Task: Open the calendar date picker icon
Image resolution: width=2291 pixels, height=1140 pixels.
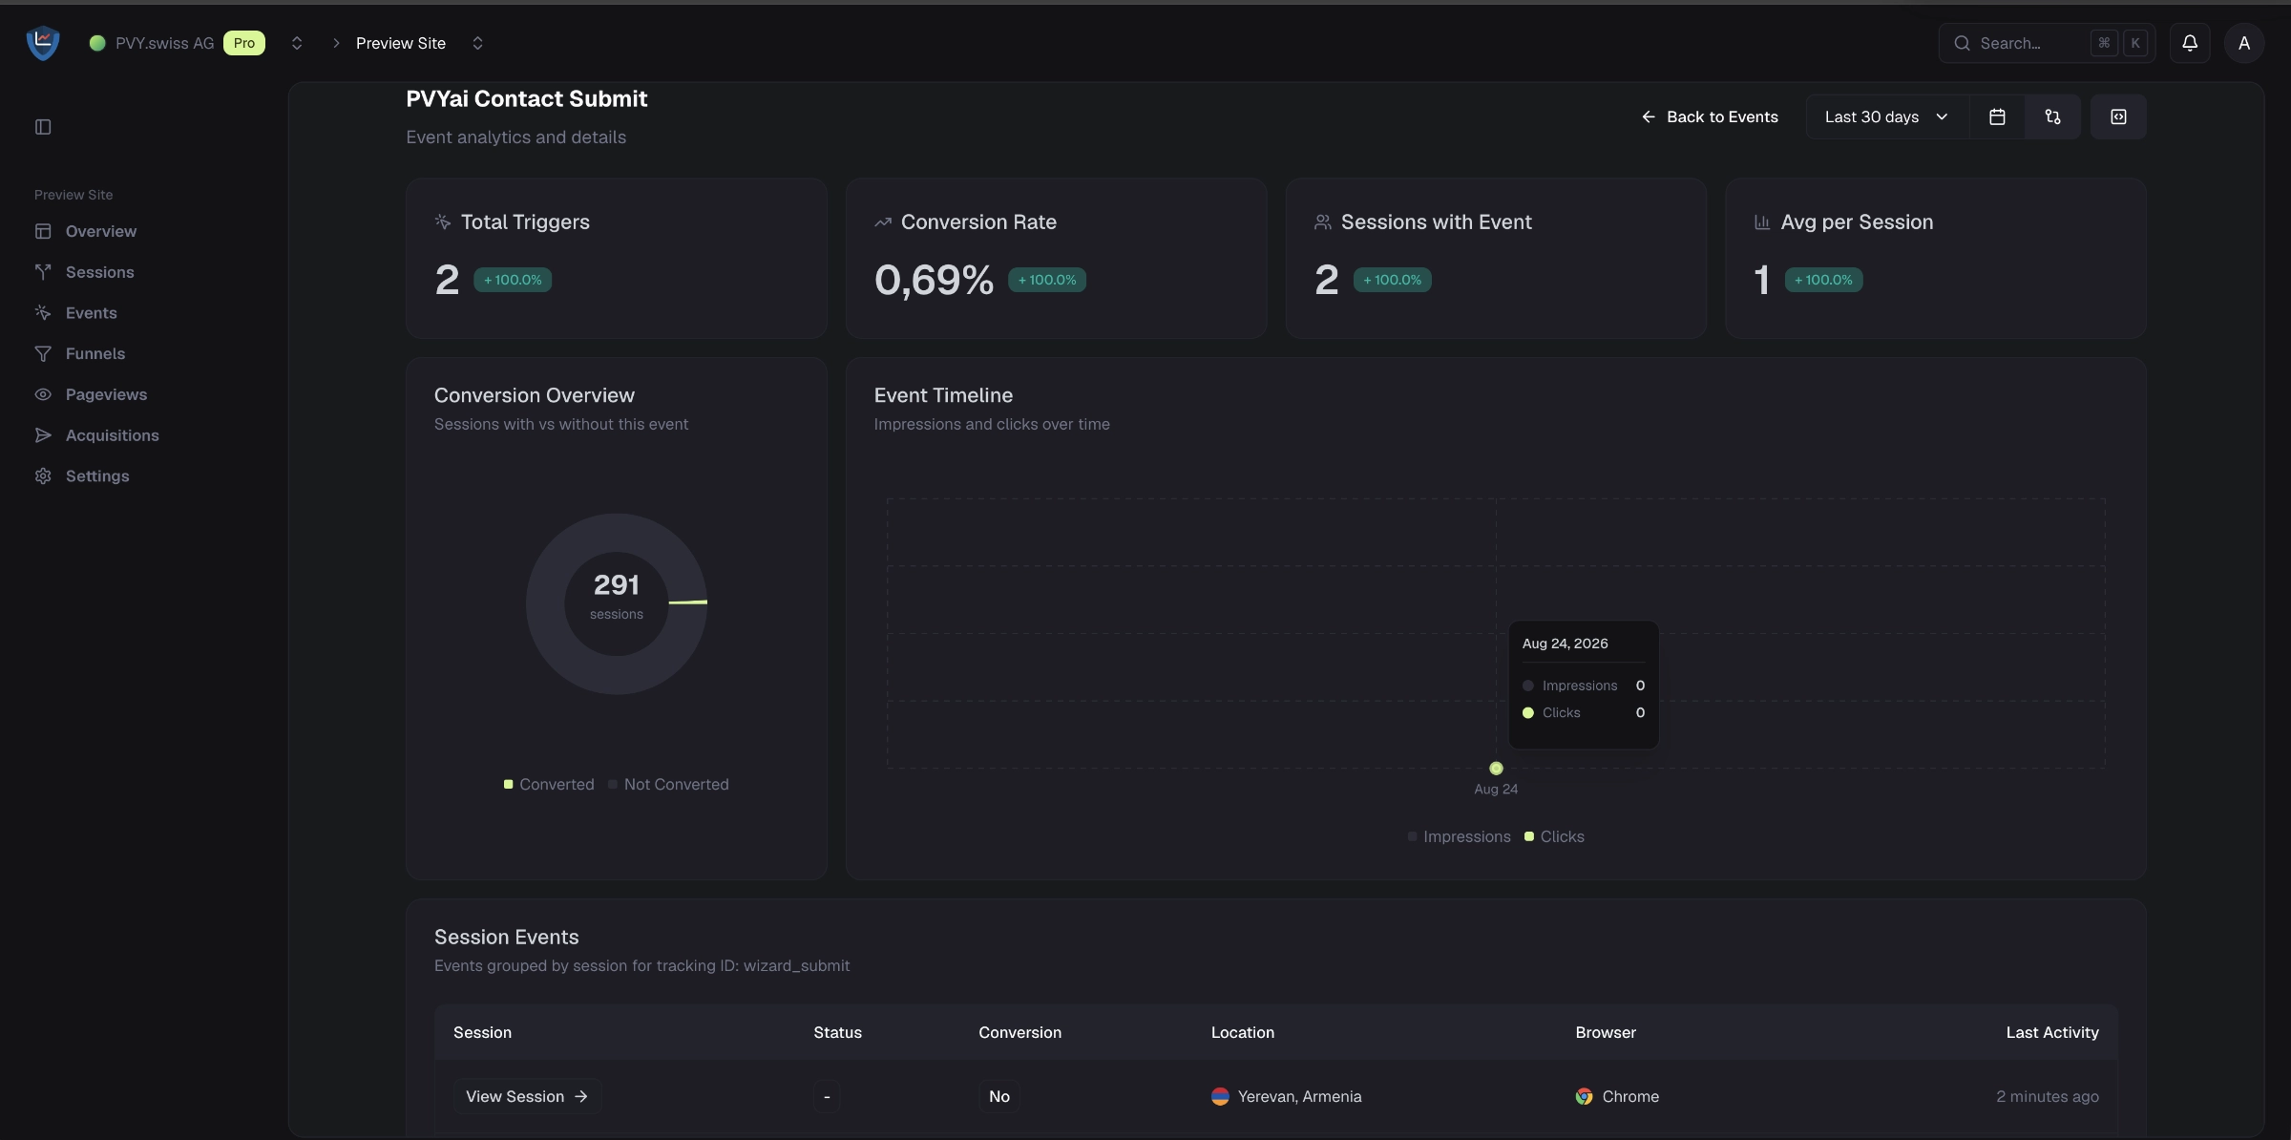Action: pyautogui.click(x=1997, y=116)
